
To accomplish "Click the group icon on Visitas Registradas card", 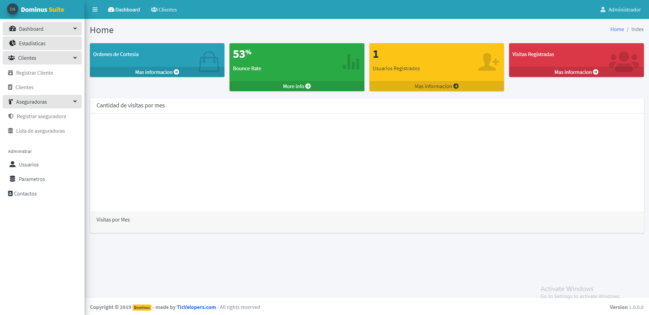I will (x=624, y=61).
